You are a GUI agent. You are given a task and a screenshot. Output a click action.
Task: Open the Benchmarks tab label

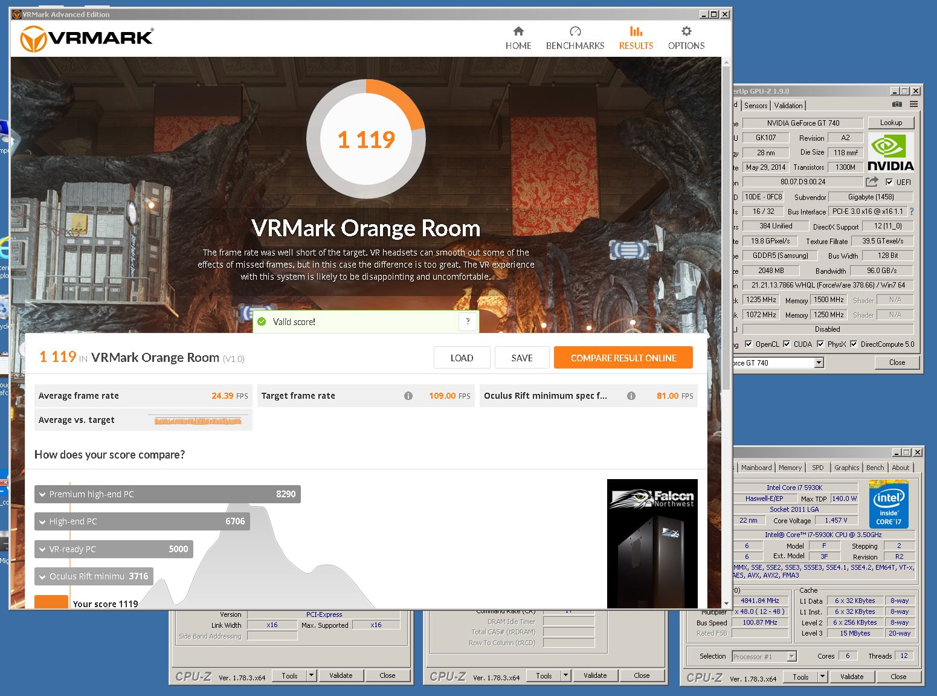point(575,46)
